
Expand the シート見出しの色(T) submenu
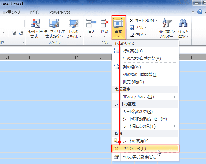145,126
